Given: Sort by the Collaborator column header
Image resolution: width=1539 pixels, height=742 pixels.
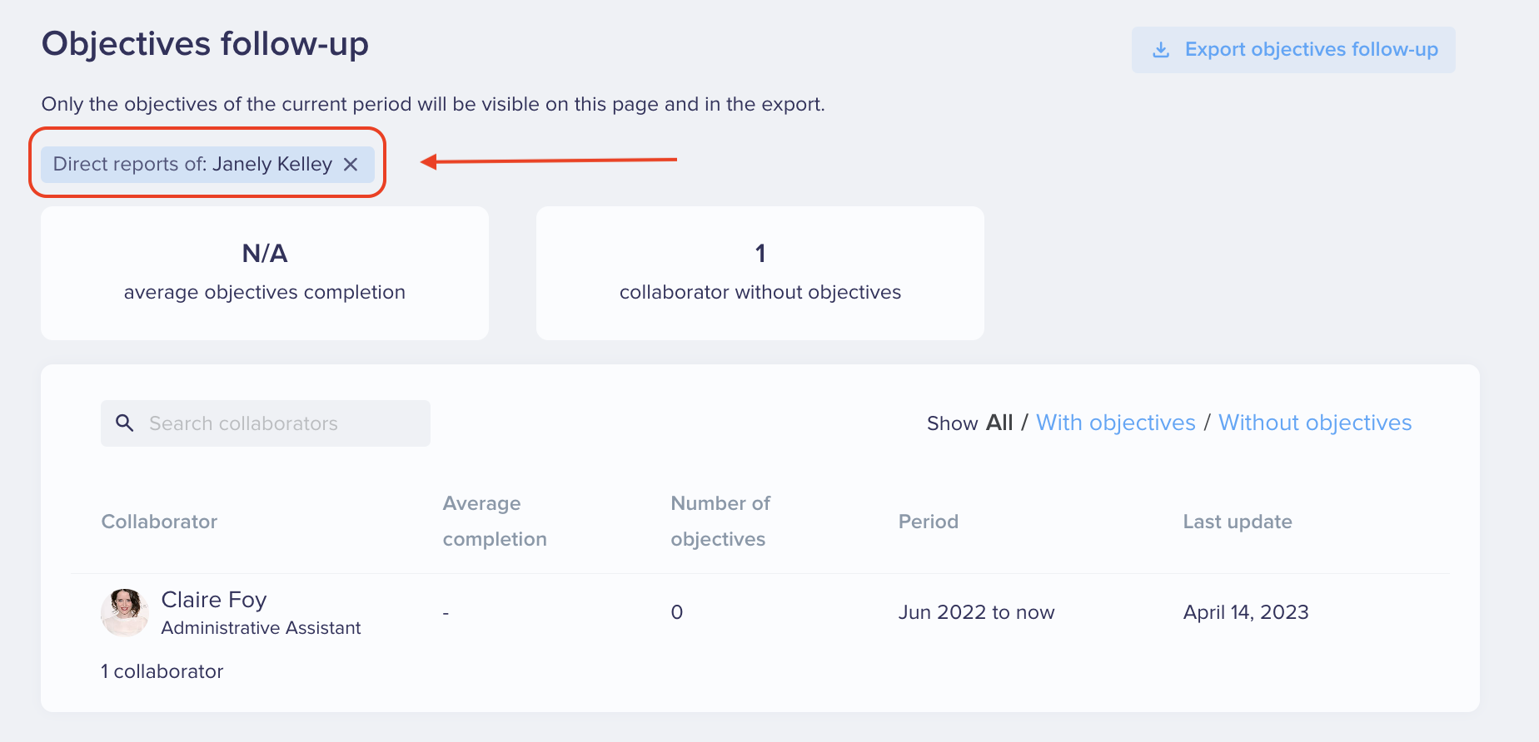Looking at the screenshot, I should click(159, 522).
